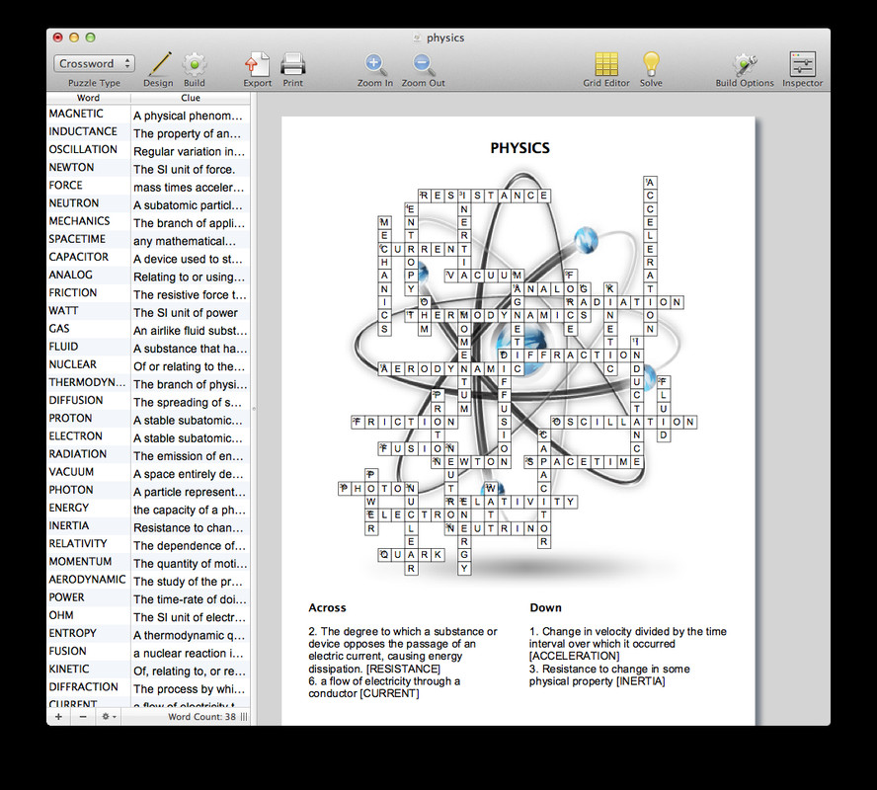Click the clue starting "Resistance to chan…"
877x790 pixels.
189,527
